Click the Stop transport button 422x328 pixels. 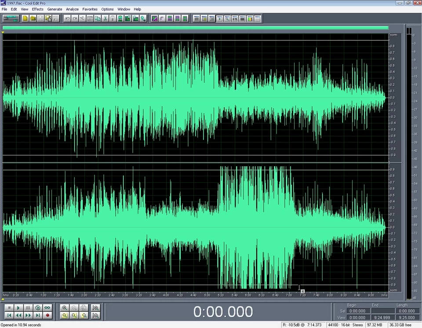(x=9, y=308)
